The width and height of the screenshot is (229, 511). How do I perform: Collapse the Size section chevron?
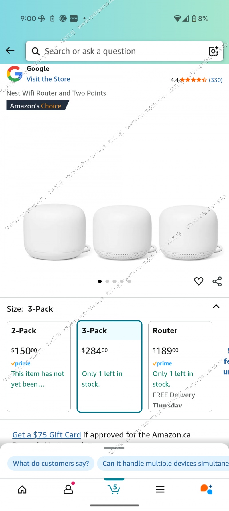[216, 306]
